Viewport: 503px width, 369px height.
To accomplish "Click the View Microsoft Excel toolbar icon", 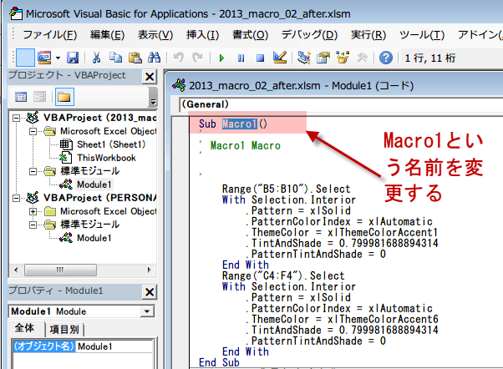I will [25, 58].
